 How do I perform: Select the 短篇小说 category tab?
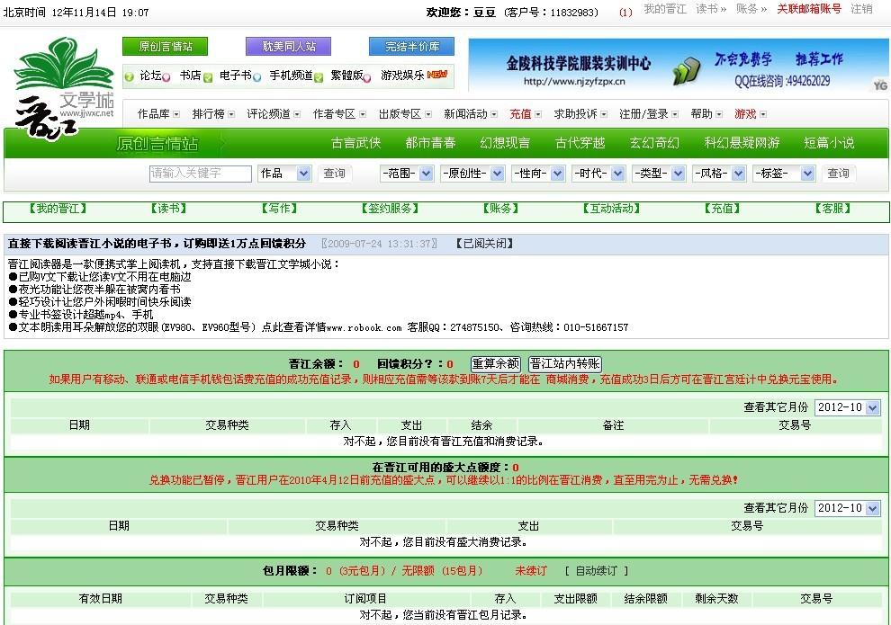(829, 143)
